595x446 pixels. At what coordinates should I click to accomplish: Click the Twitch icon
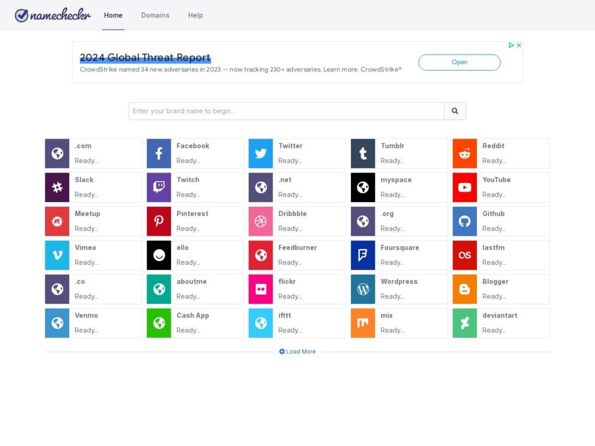pyautogui.click(x=159, y=188)
